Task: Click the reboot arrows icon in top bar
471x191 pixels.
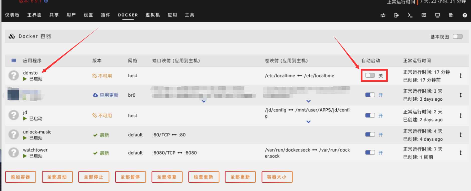Action: (x=383, y=15)
